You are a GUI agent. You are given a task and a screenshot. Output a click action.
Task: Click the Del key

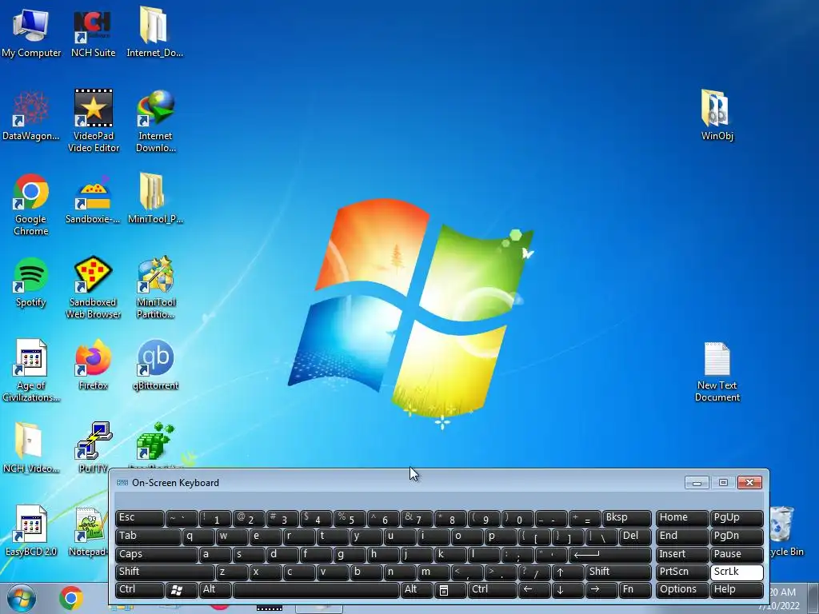(635, 536)
